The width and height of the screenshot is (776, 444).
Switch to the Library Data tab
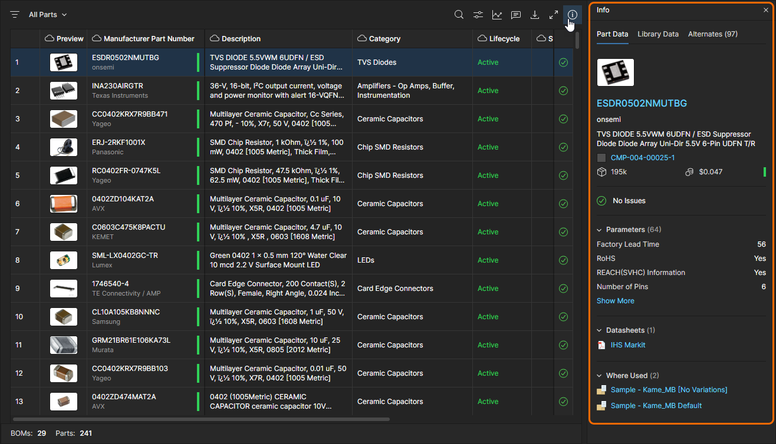[x=657, y=34]
